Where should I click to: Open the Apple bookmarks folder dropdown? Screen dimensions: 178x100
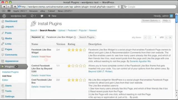pyautogui.click(x=20, y=11)
